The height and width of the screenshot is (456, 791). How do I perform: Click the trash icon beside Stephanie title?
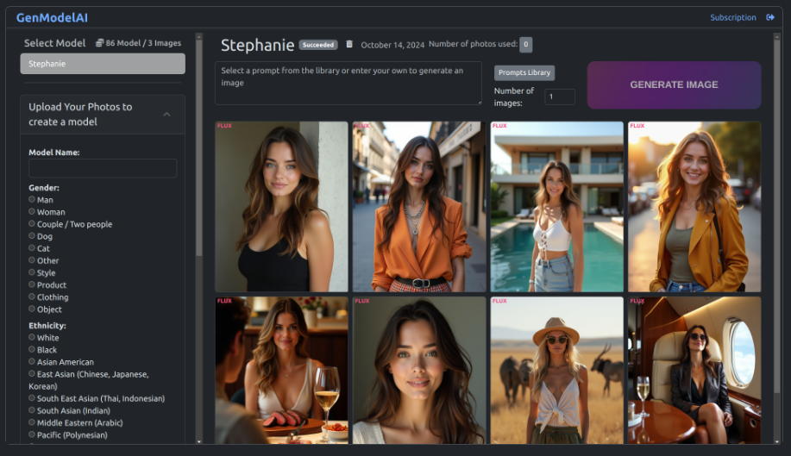(x=349, y=44)
